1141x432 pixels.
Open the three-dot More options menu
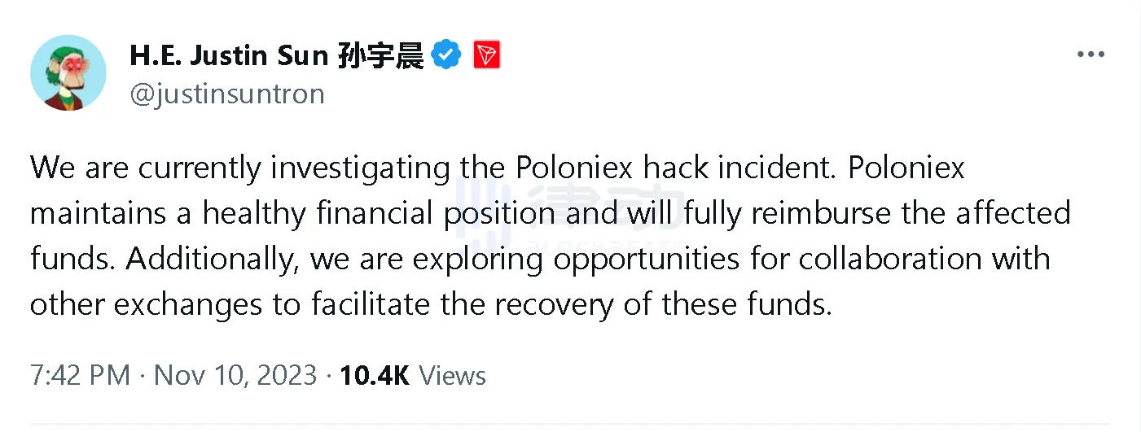[x=1091, y=55]
